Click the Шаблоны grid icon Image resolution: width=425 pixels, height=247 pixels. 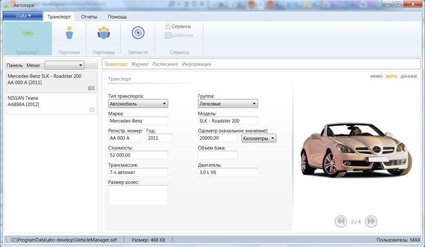168,35
